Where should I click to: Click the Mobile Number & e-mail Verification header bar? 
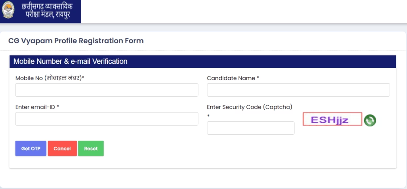coord(203,62)
